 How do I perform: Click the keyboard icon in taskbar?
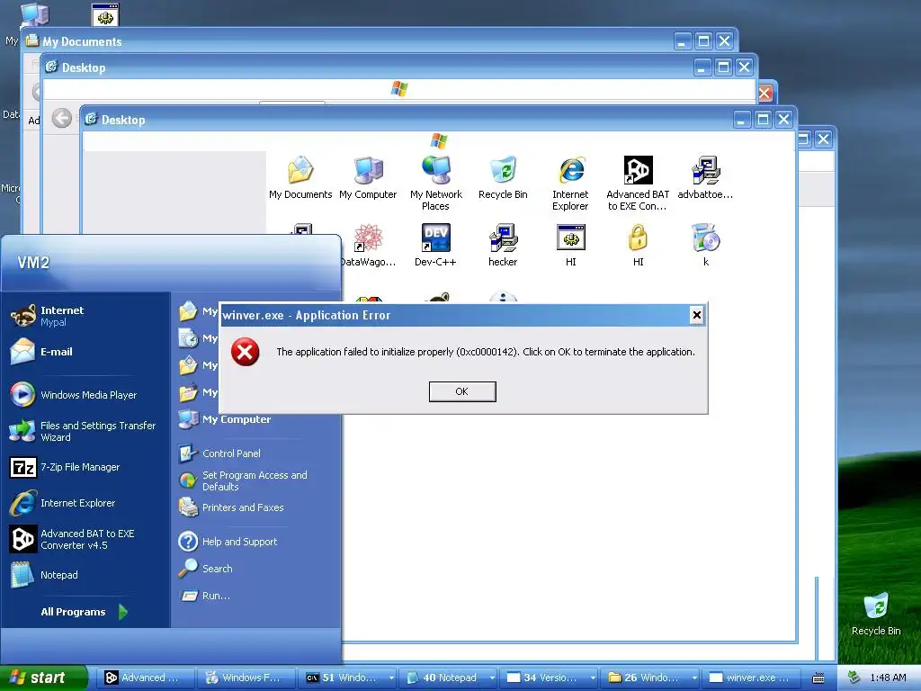818,678
